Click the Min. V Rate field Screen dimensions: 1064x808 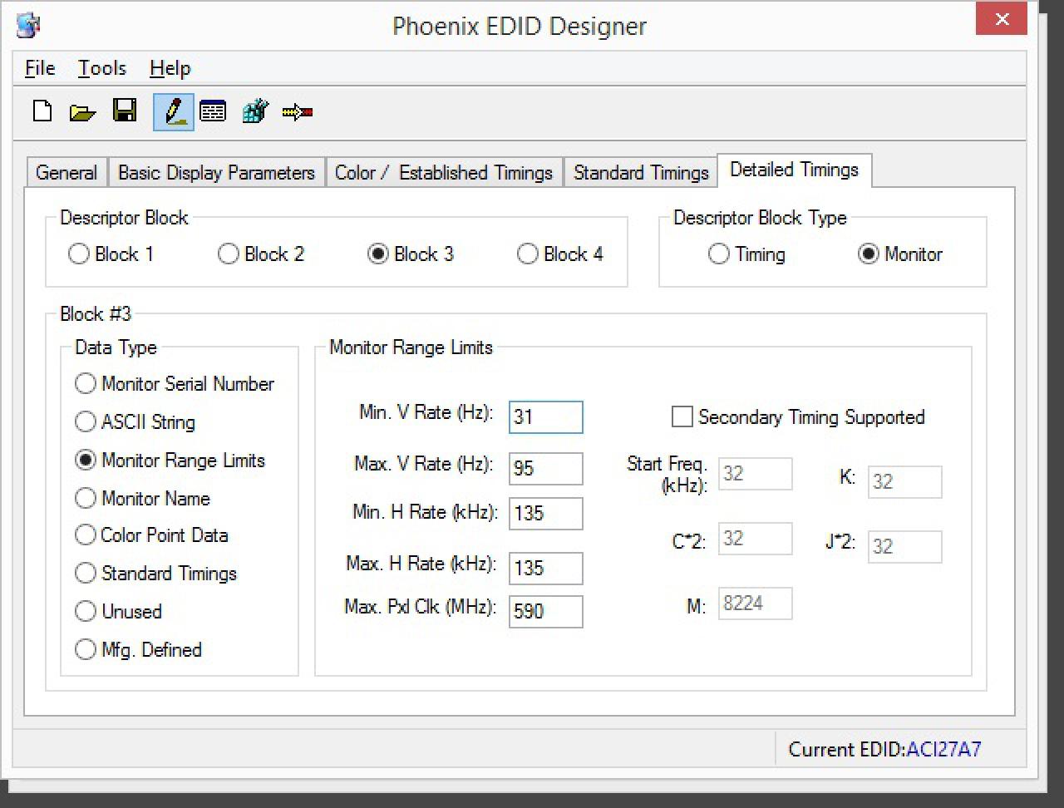pos(545,416)
